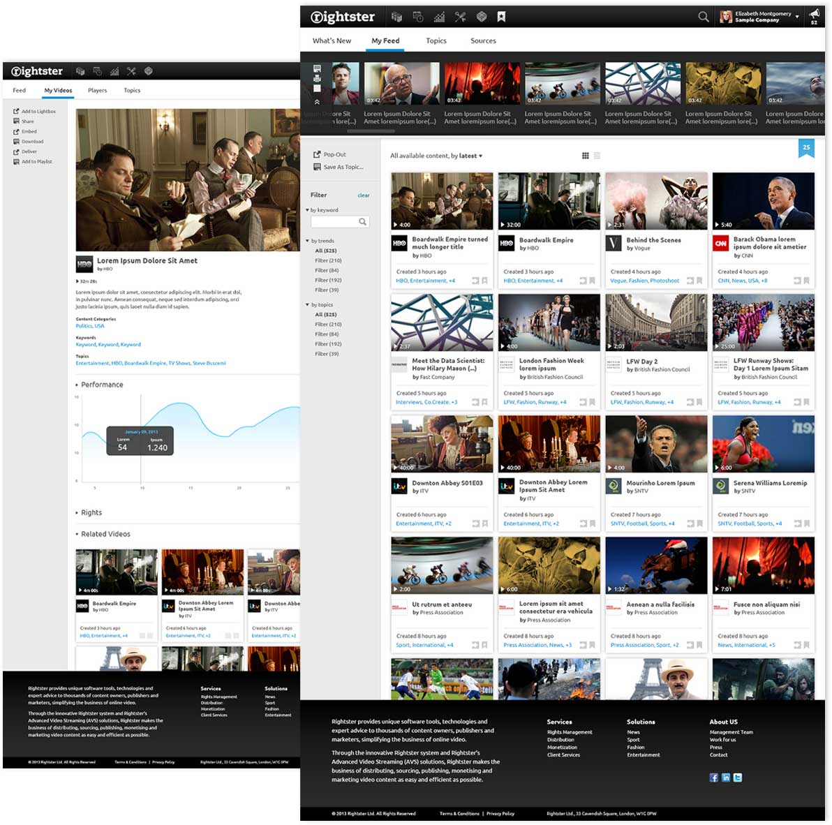Viewport: 832px width, 825px height.
Task: Switch to the What's New tab
Action: (332, 41)
